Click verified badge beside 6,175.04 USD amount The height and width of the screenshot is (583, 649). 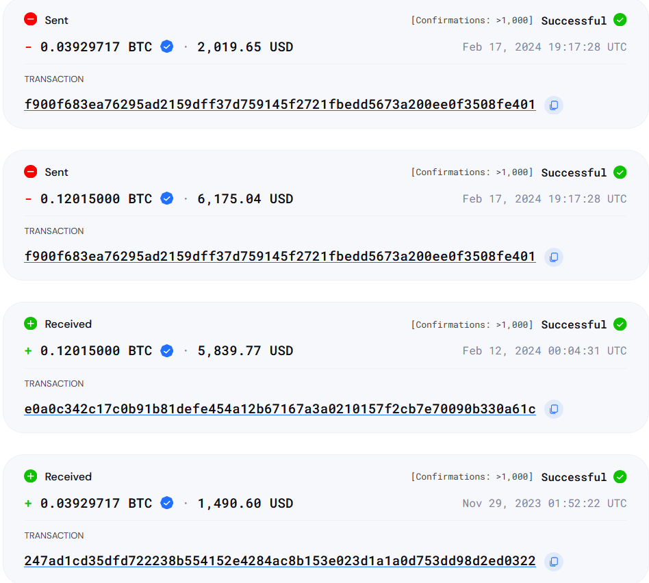point(166,198)
